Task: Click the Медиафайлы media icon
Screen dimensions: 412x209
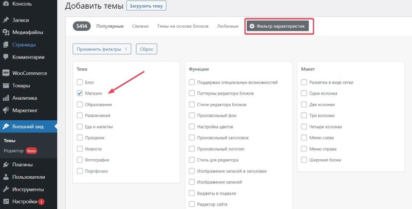Action: pyautogui.click(x=6, y=32)
